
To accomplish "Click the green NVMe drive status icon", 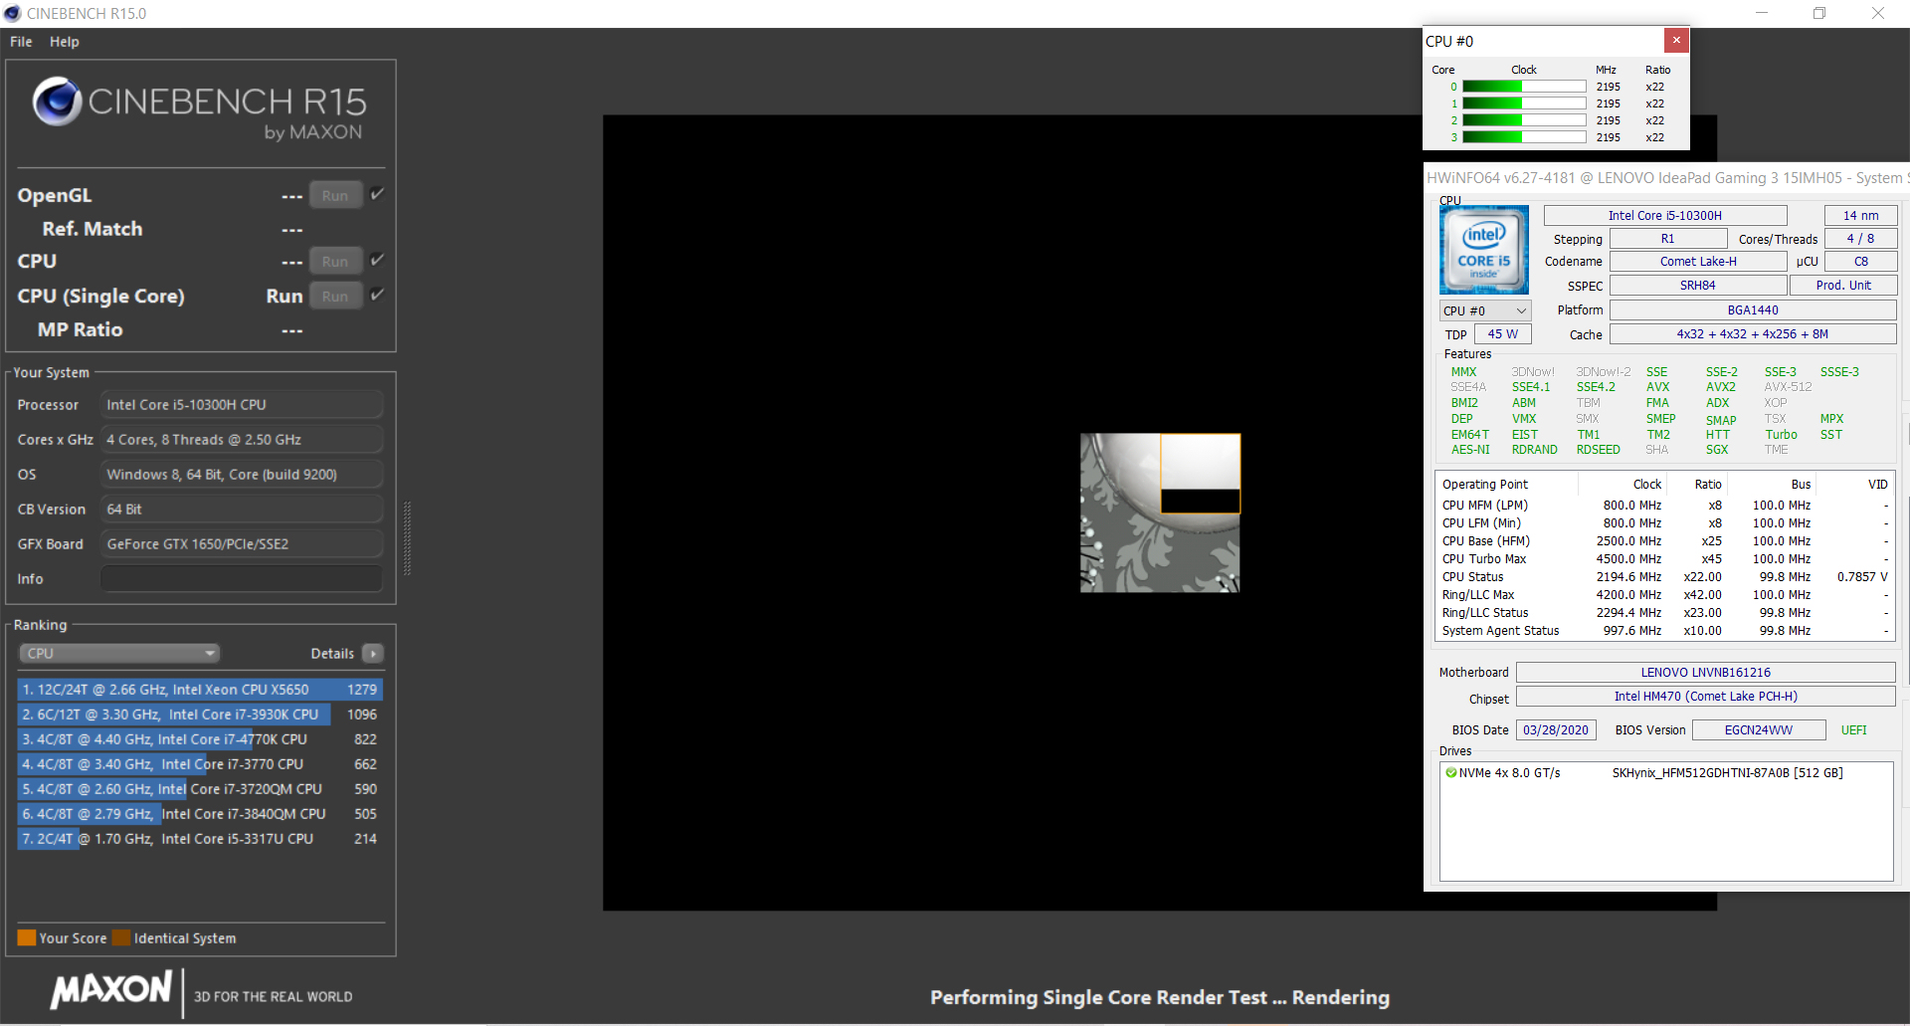I will [x=1450, y=773].
